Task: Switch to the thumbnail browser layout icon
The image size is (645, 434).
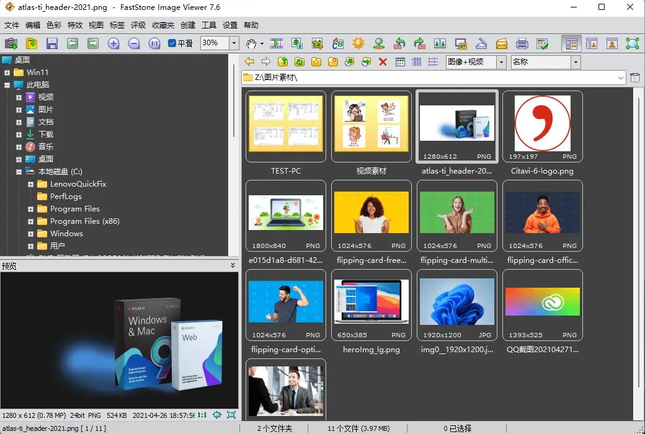Action: (571, 43)
